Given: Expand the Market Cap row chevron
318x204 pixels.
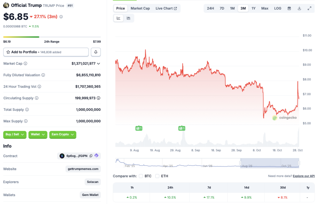Looking at the screenshot, I should tap(99, 63).
